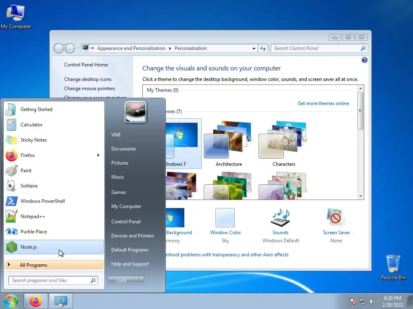The width and height of the screenshot is (413, 309).
Task: Launch Notepad++ from Start menu
Action: tap(54, 216)
